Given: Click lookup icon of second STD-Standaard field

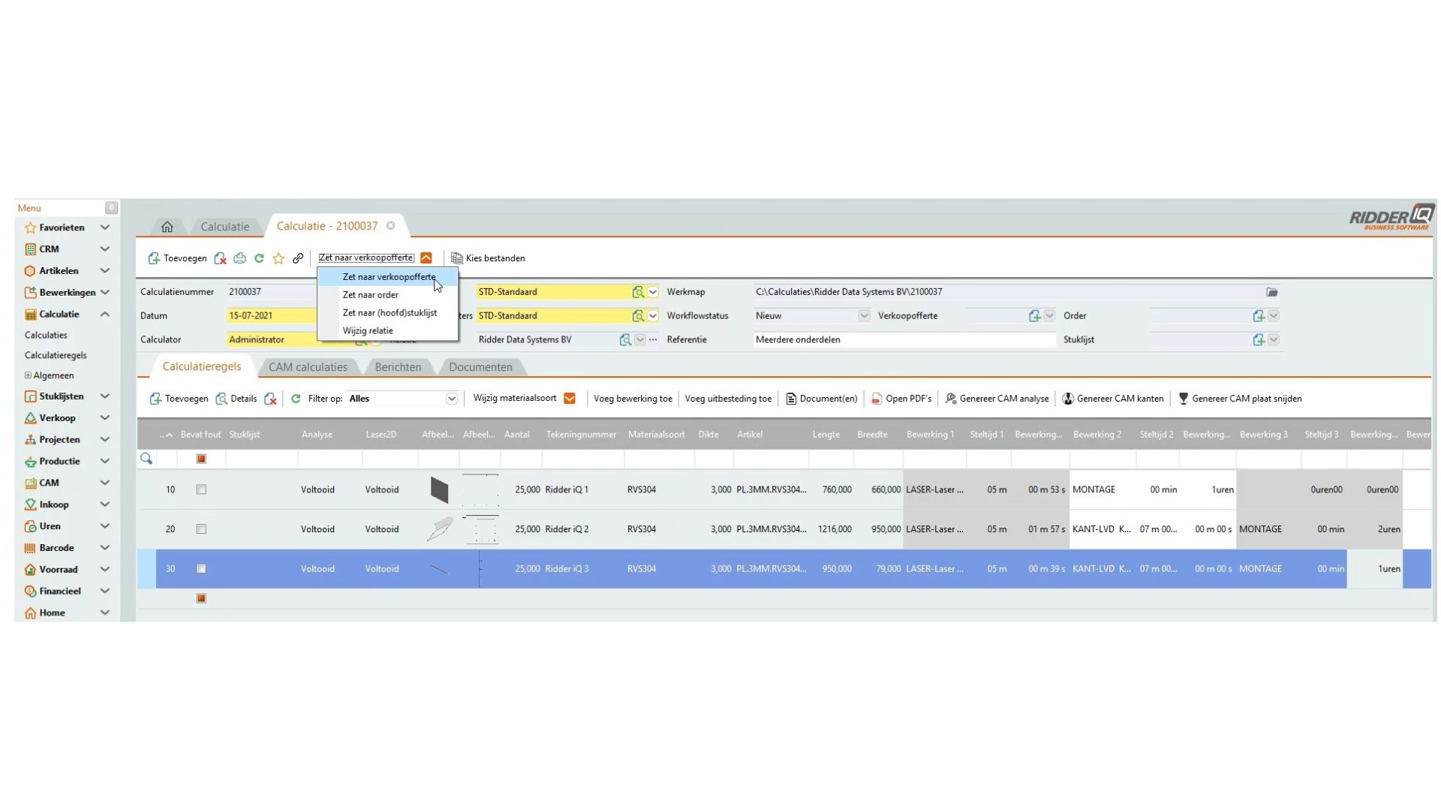Looking at the screenshot, I should (638, 316).
